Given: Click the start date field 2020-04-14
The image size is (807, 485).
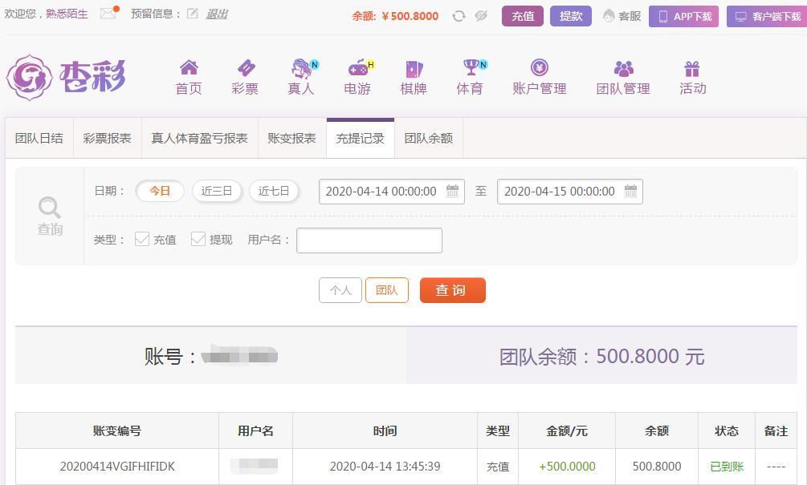Looking at the screenshot, I should pyautogui.click(x=392, y=192).
